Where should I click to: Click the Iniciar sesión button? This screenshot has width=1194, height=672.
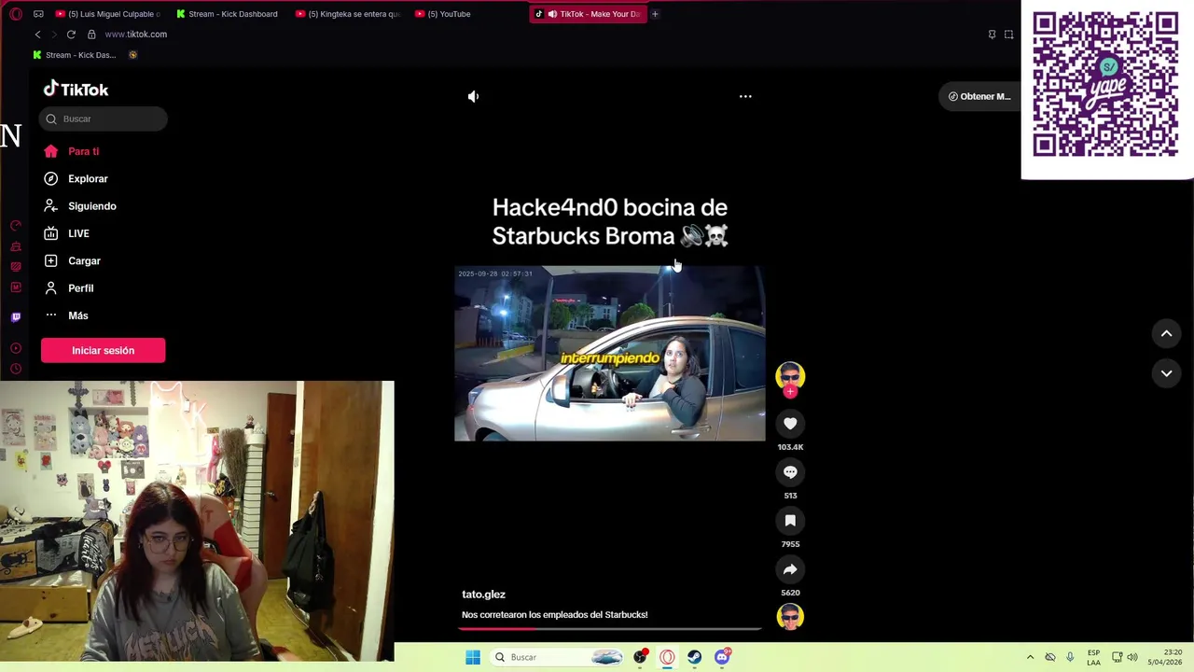[x=103, y=350]
